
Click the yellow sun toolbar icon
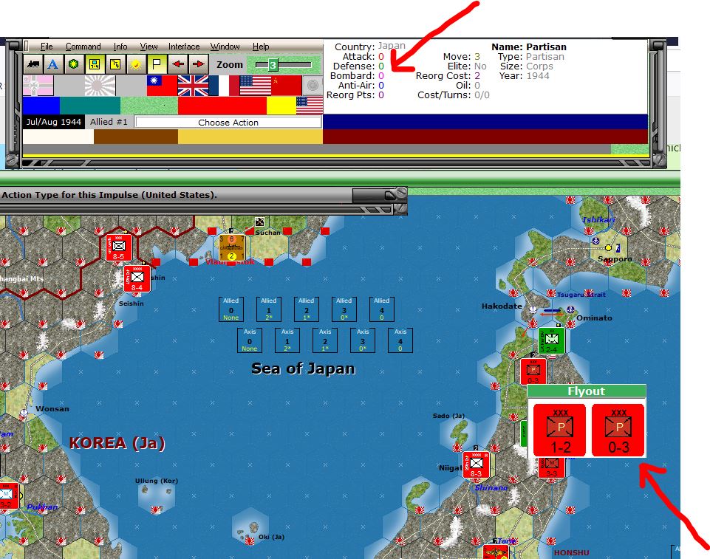pos(136,64)
